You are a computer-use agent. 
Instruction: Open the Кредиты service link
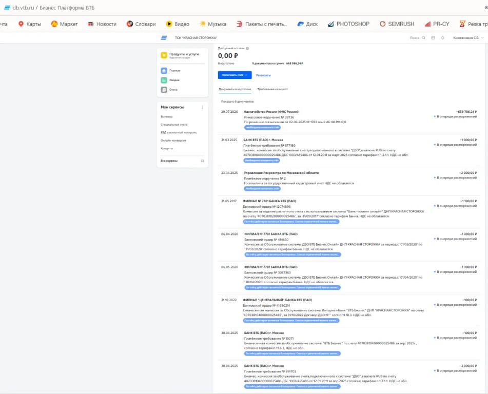coord(166,148)
